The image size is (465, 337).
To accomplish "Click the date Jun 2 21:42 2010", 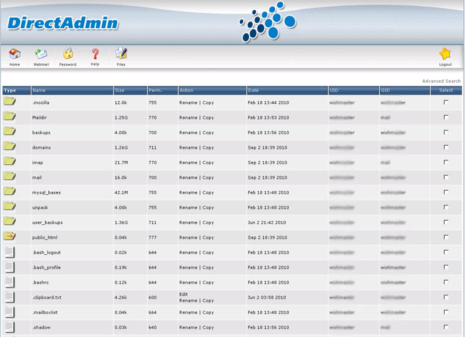I will tap(267, 222).
